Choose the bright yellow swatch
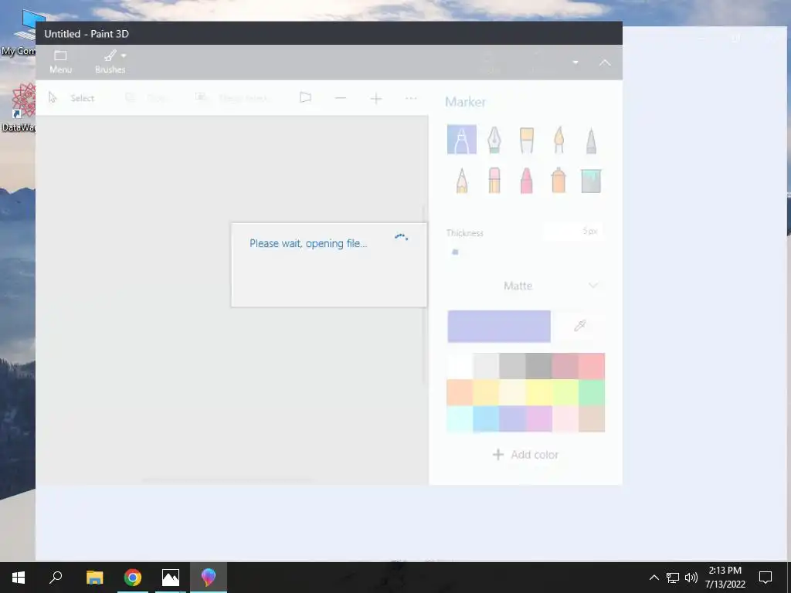791x593 pixels. [538, 392]
